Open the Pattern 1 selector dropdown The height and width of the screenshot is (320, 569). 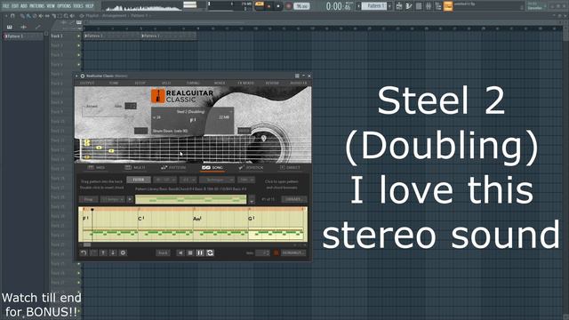pos(373,6)
